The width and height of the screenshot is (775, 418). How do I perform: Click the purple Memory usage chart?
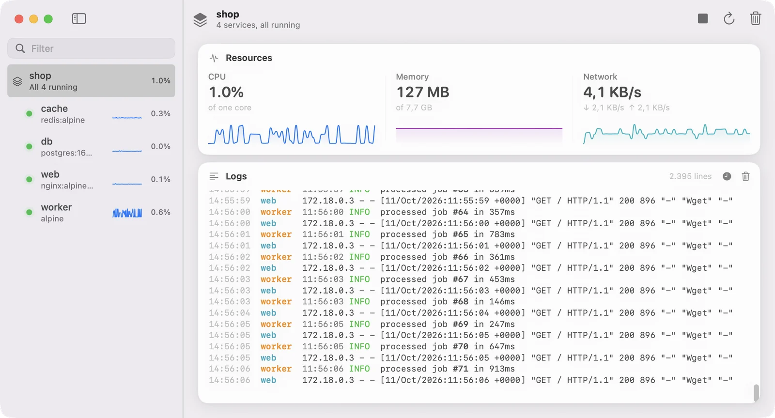tap(479, 134)
